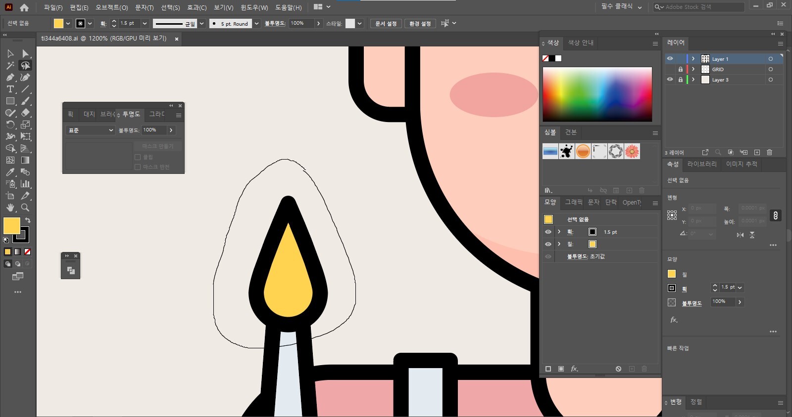The width and height of the screenshot is (792, 417).
Task: Open the 5 pt. Round brush dropdown
Action: (x=256, y=24)
